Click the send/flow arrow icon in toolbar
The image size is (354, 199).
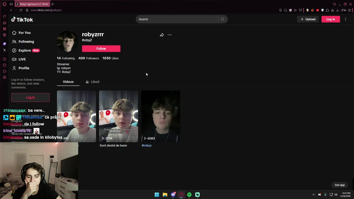pos(295,10)
